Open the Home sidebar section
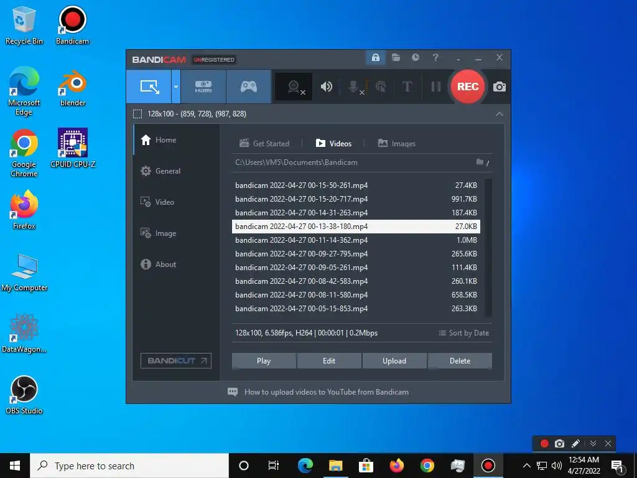Image resolution: width=637 pixels, height=478 pixels. point(176,140)
